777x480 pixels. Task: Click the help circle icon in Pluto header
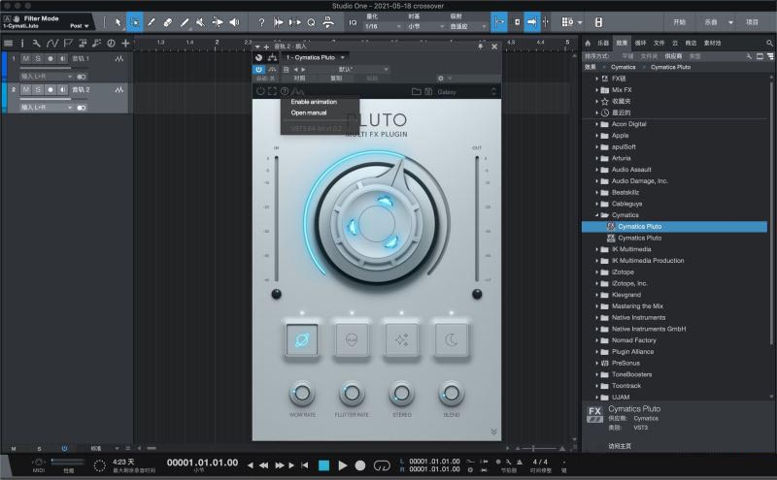tap(285, 91)
